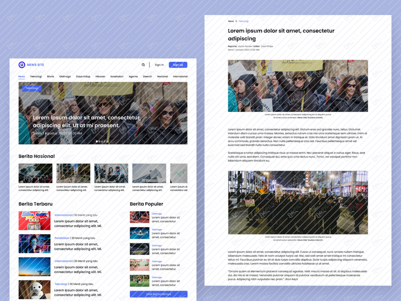Open the Berita Nasional crowd protest thumbnail

coord(36,173)
